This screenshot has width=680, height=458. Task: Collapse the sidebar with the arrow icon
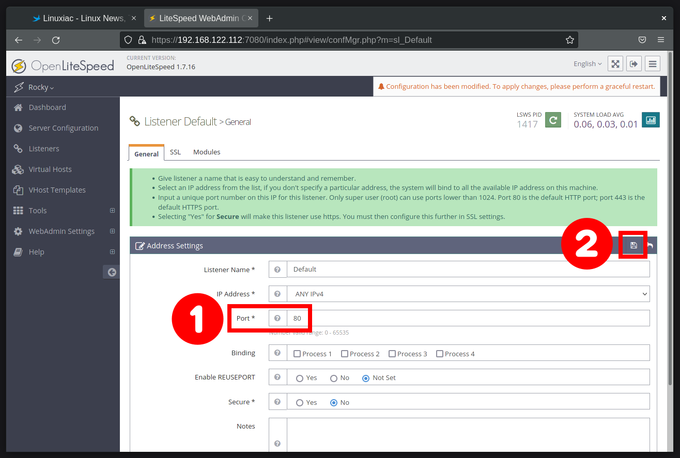pyautogui.click(x=112, y=272)
